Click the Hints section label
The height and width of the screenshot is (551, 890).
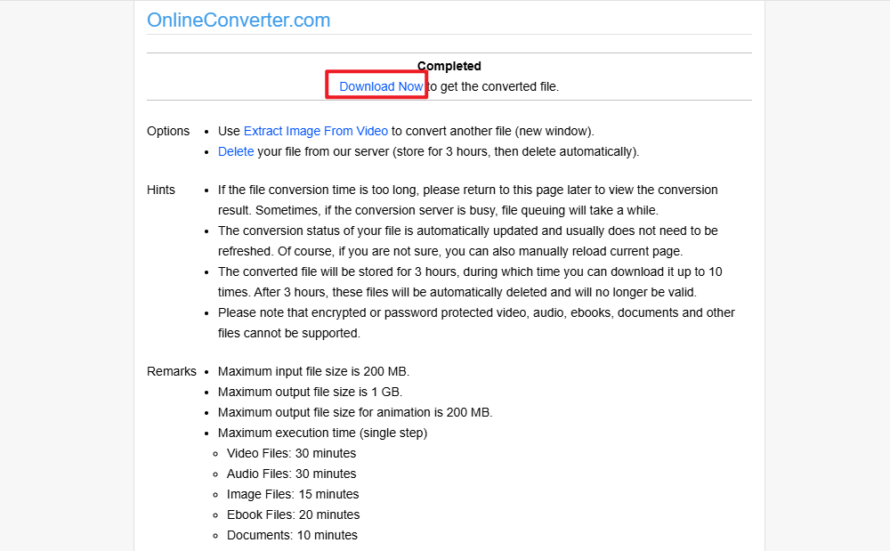161,190
